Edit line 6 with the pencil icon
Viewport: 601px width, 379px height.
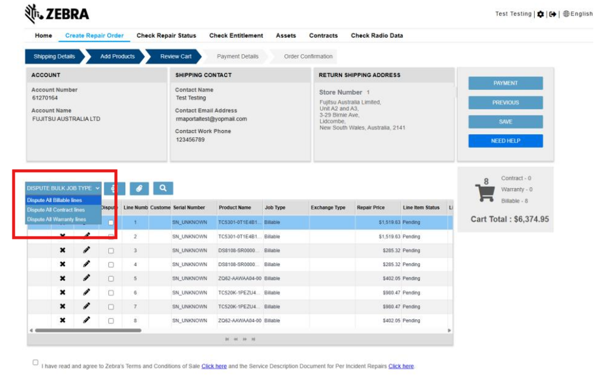pyautogui.click(x=86, y=293)
